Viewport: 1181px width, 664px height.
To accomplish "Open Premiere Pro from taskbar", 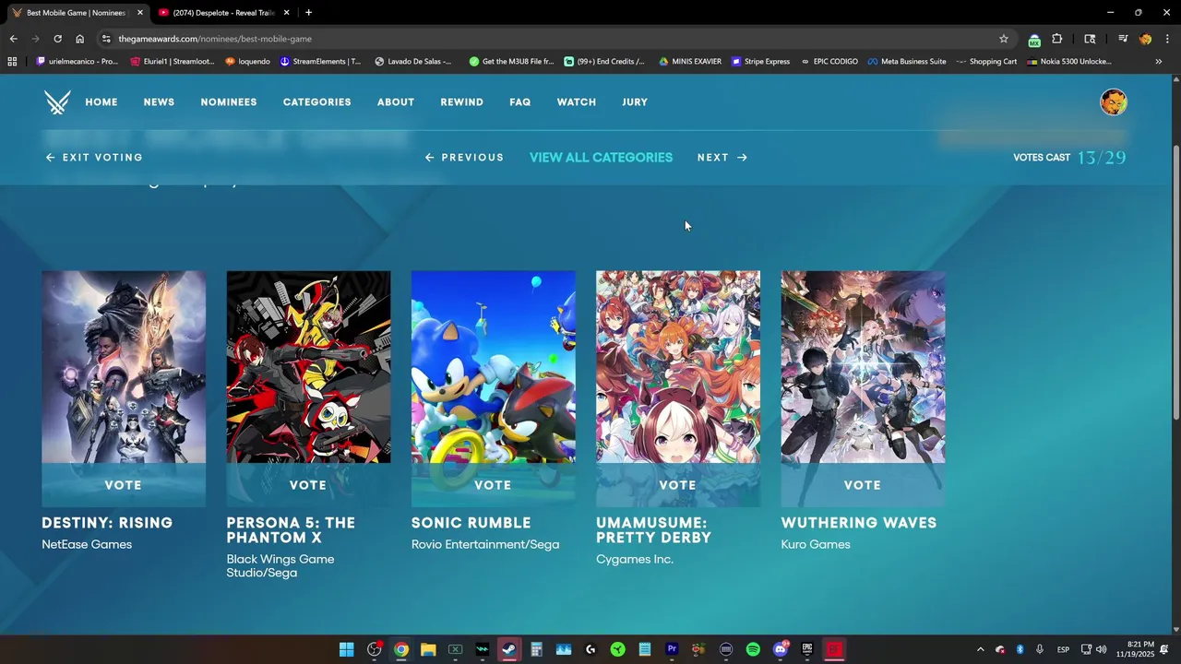I will 672,649.
